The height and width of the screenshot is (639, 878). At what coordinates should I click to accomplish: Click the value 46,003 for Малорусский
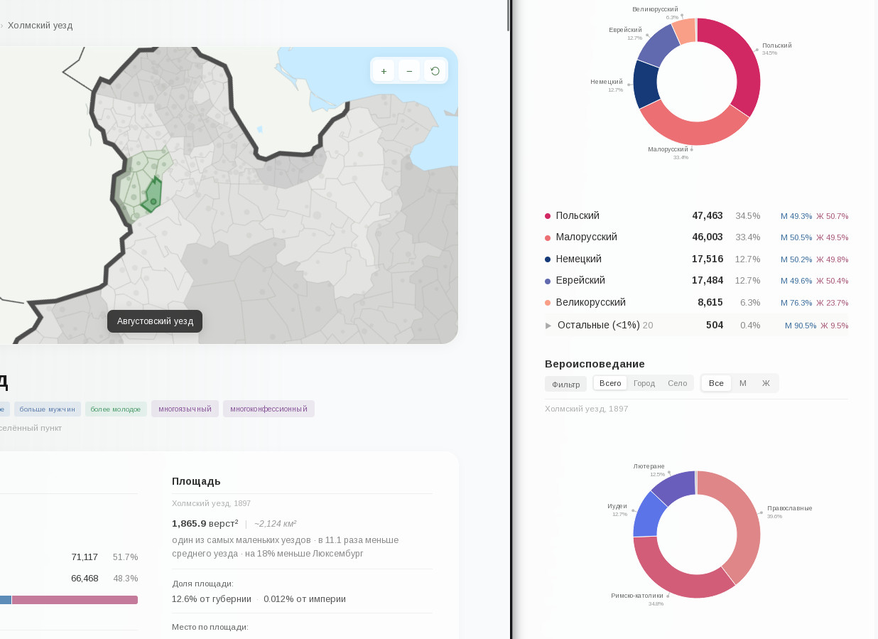(x=708, y=237)
